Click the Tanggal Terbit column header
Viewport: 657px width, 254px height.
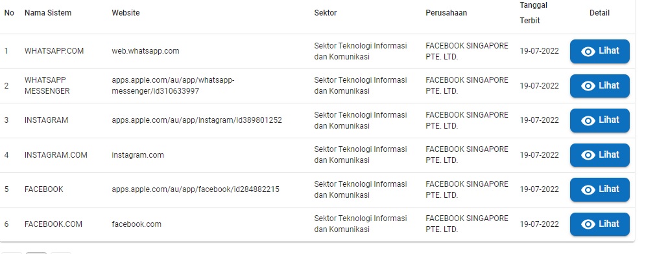(x=533, y=12)
